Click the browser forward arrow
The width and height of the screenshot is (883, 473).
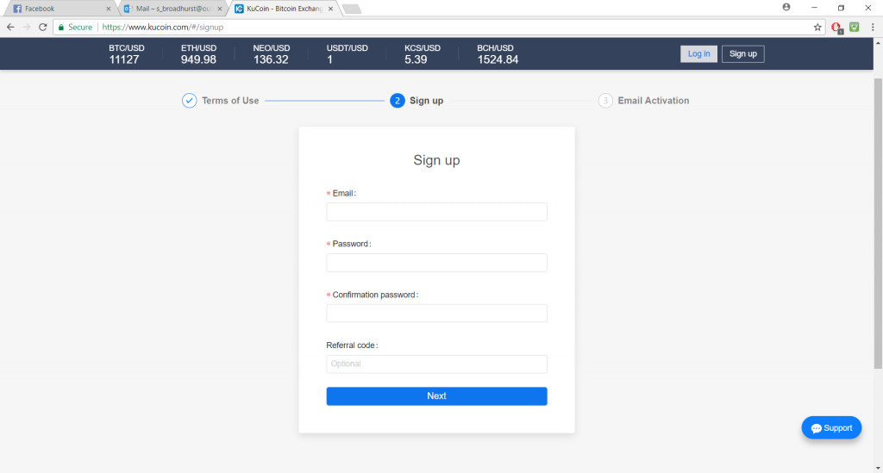27,27
